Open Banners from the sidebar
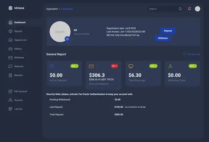 click(x=19, y=75)
